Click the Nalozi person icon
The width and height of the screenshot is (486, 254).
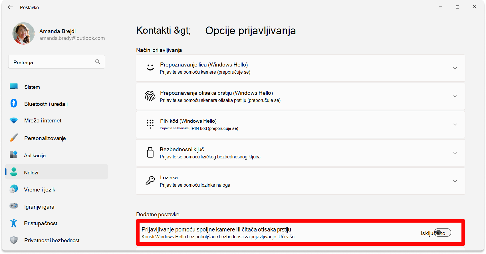tap(14, 172)
